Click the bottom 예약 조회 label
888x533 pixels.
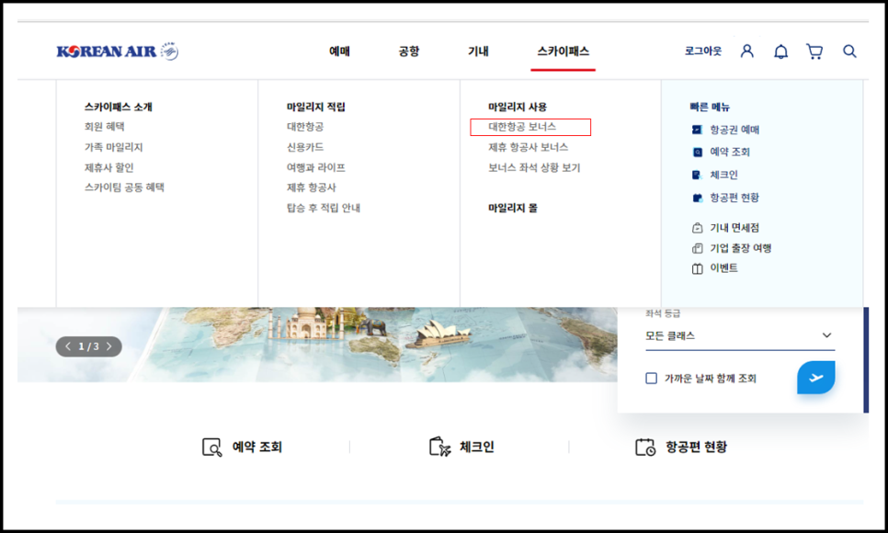click(257, 447)
